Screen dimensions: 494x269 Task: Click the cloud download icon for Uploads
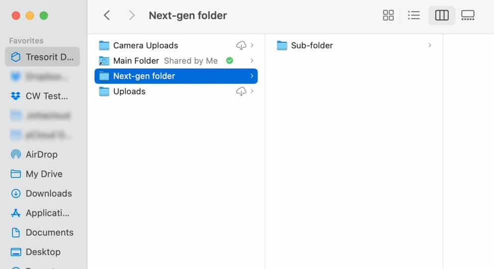(x=241, y=92)
